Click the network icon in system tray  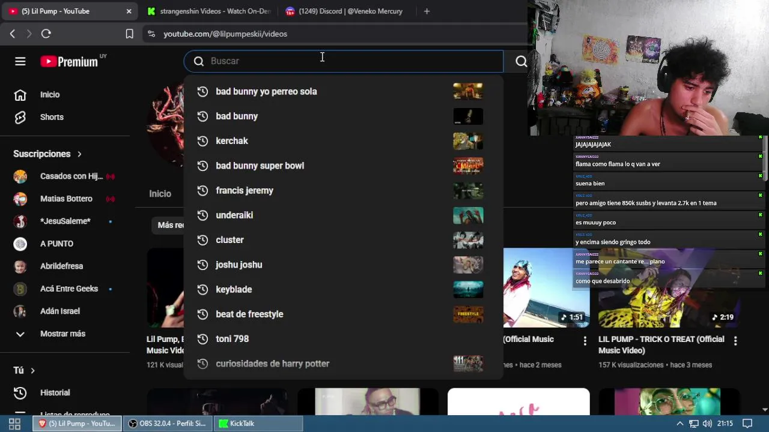coord(693,424)
